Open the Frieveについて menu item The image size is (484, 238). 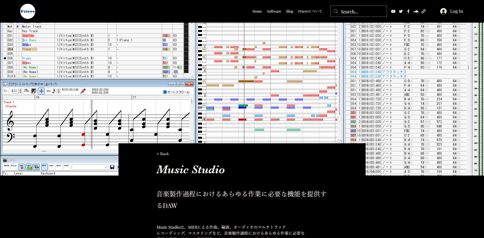point(310,11)
